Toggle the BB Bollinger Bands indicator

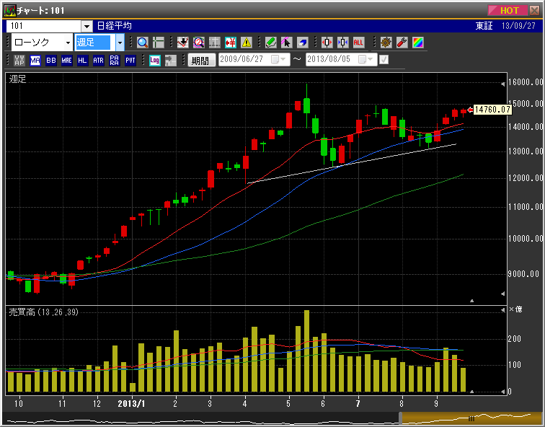pyautogui.click(x=51, y=61)
